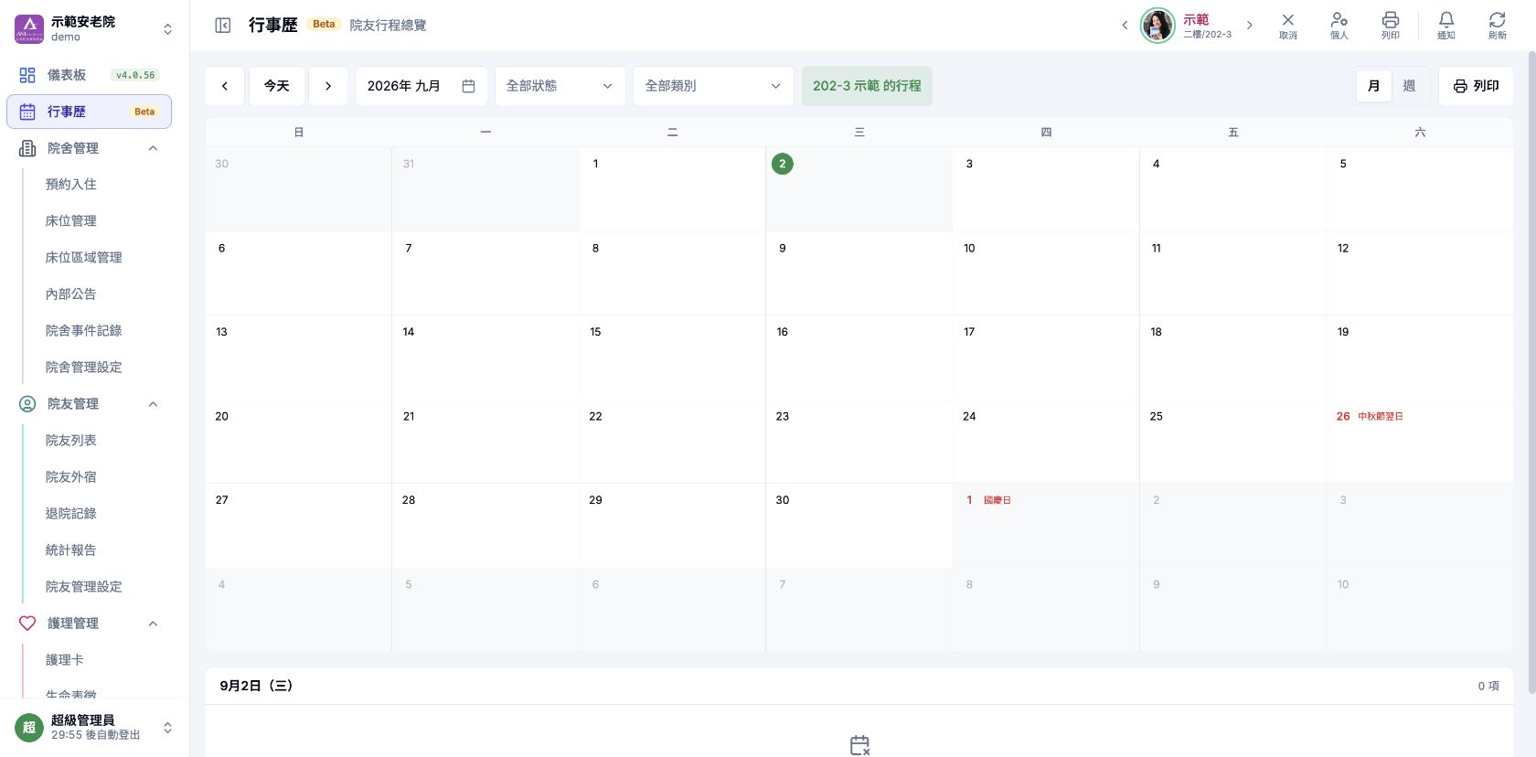
Task: Open the 2026年 九月 date picker
Action: click(421, 86)
